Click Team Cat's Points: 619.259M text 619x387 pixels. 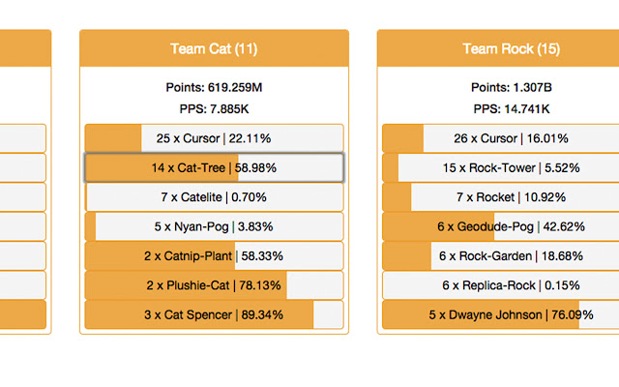point(214,87)
